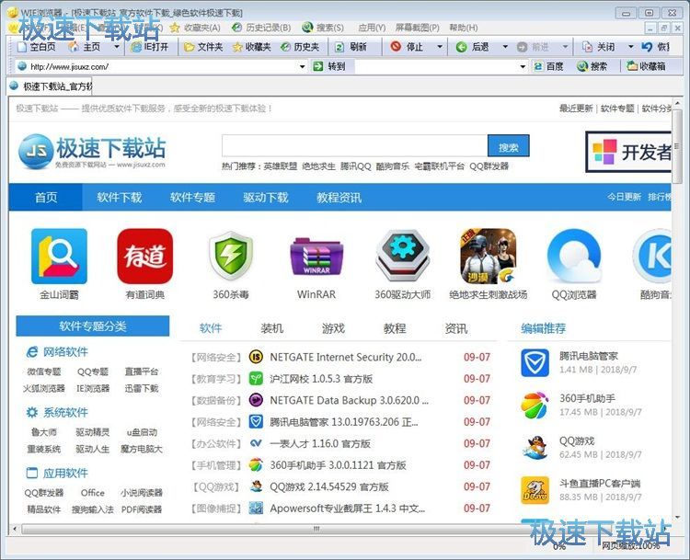Open the 金山词霸 app icon

59,256
